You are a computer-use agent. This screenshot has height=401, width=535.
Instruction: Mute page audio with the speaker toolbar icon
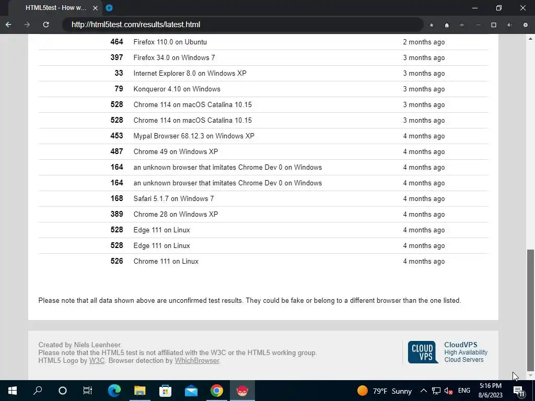point(509,25)
